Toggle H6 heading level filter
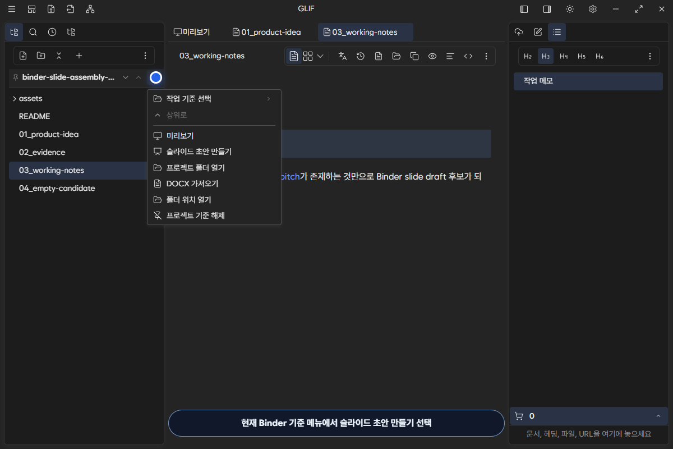Image resolution: width=673 pixels, height=449 pixels. [x=600, y=56]
